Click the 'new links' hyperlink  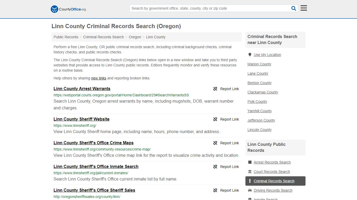99,78
